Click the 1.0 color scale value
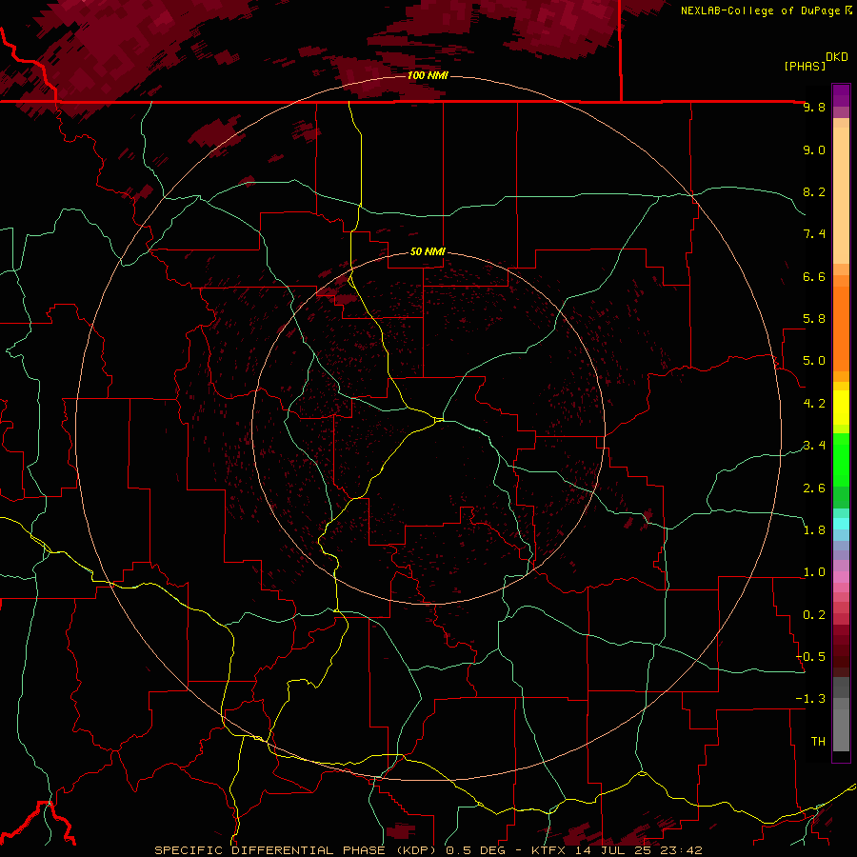The width and height of the screenshot is (857, 857). (x=814, y=572)
